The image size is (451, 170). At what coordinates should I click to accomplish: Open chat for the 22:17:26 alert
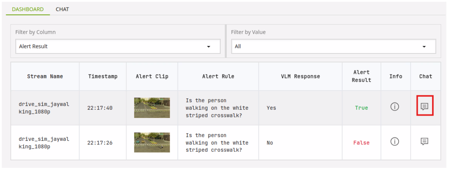point(424,141)
